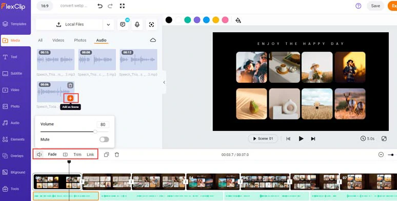Image resolution: width=397 pixels, height=201 pixels.
Task: Open the 16:9 aspect ratio selector
Action: 45,6
